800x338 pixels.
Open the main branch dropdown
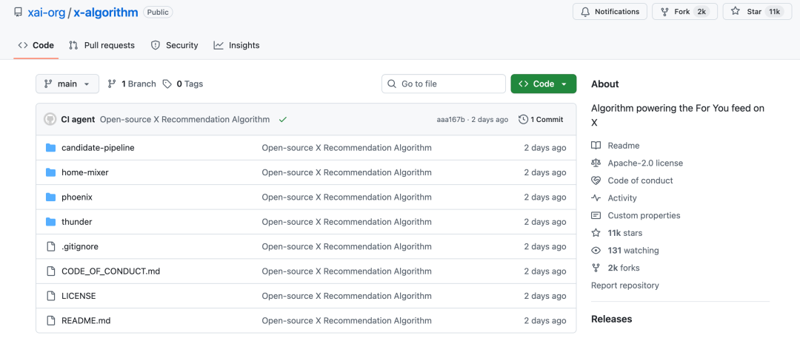tap(67, 84)
